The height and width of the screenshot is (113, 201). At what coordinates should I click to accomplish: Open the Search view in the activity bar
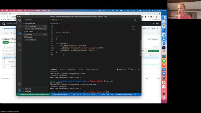19,26
